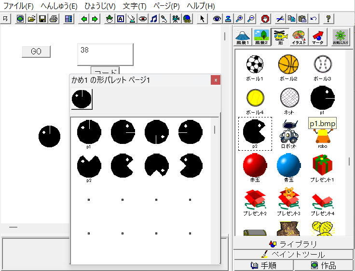Open the ひょうじ(V) menu
Viewport: 355px width, 271px height.
point(100,6)
